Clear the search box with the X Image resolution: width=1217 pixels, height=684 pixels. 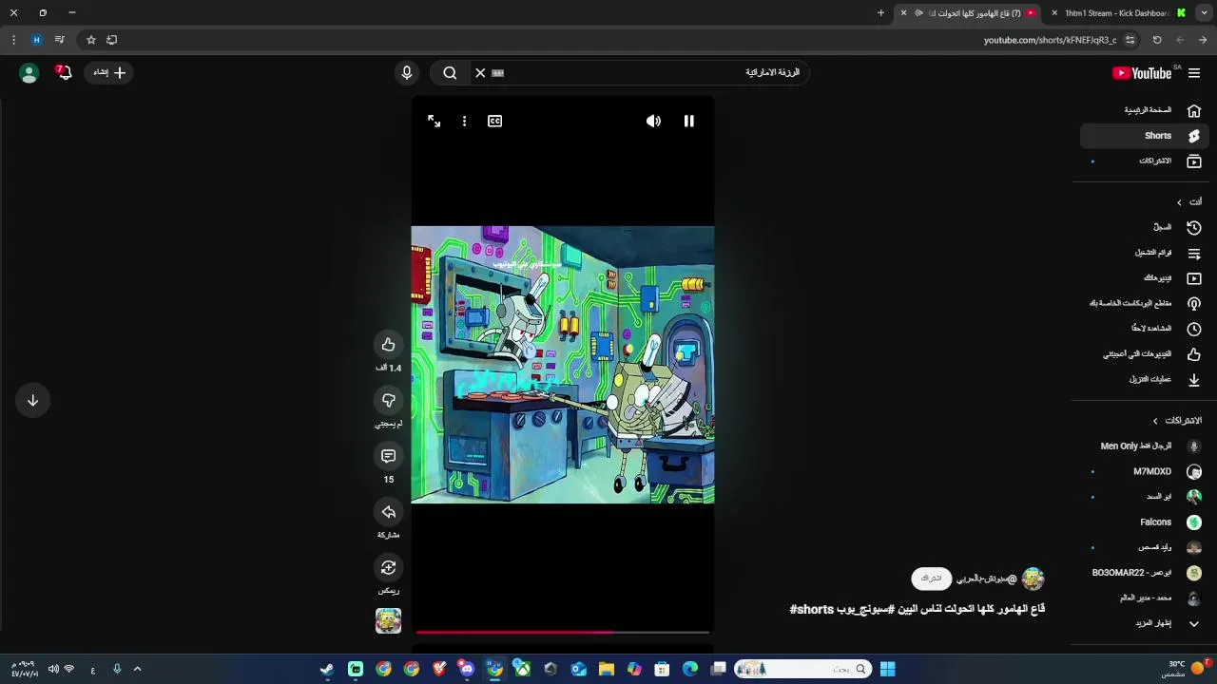[x=480, y=72]
